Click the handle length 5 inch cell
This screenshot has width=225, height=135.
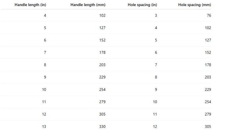(45, 28)
